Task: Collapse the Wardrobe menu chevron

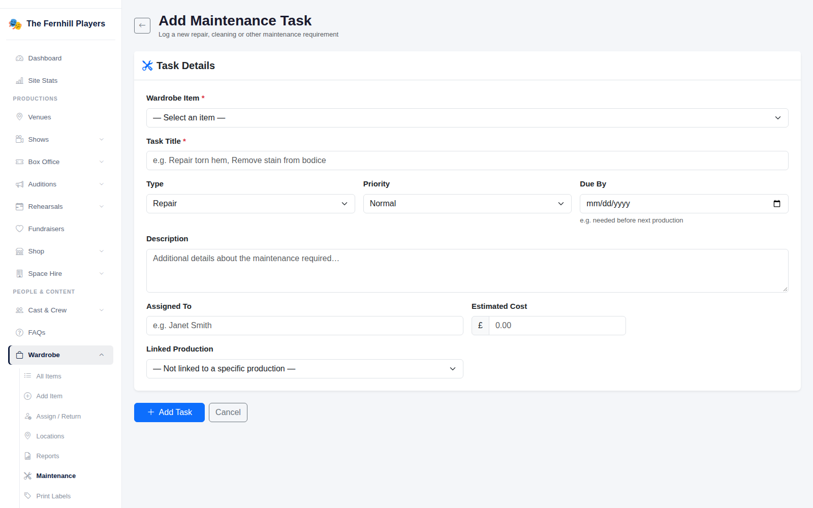Action: click(x=102, y=355)
